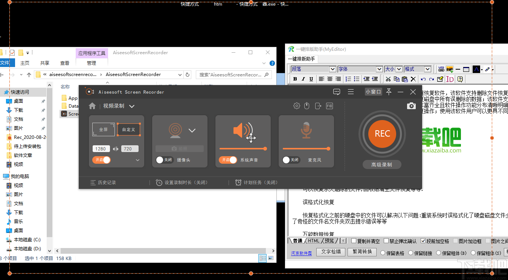The width and height of the screenshot is (508, 280).
Task: Turn off the screen region recording toggle
Action: coord(101,160)
